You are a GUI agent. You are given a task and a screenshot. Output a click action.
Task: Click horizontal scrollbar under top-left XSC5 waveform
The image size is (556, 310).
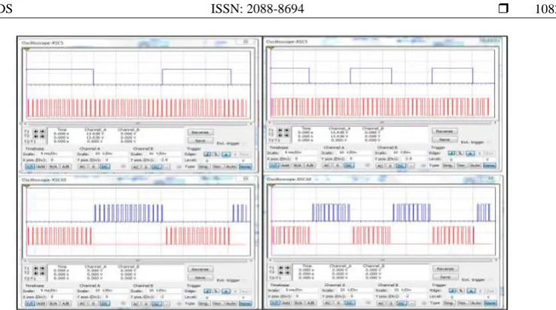(138, 124)
